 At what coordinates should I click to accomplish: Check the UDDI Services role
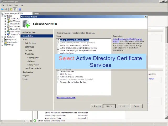[58, 74]
